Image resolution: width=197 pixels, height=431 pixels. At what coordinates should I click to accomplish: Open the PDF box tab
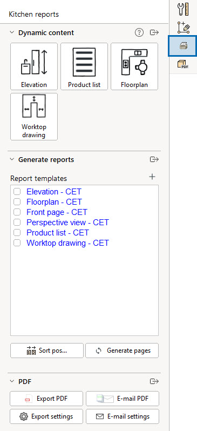184,65
